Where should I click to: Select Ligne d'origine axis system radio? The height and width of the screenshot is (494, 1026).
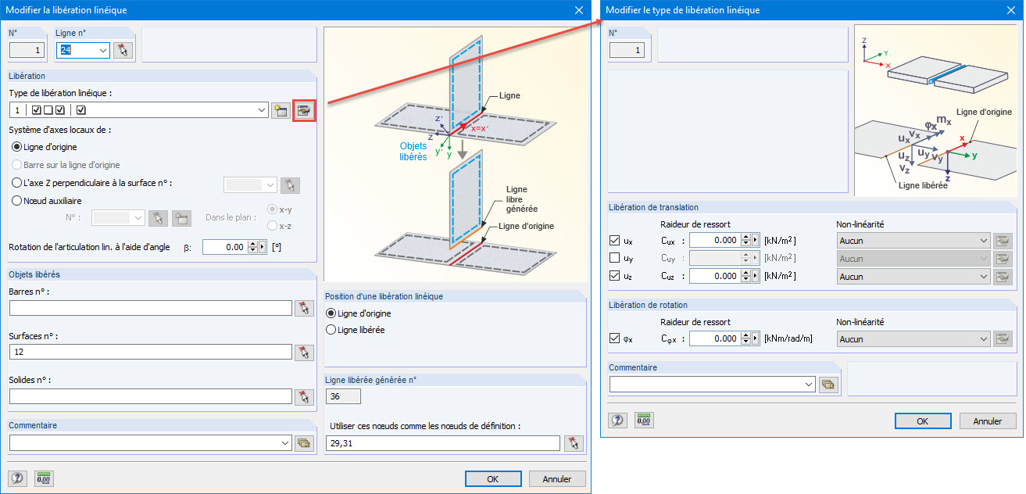(18, 147)
